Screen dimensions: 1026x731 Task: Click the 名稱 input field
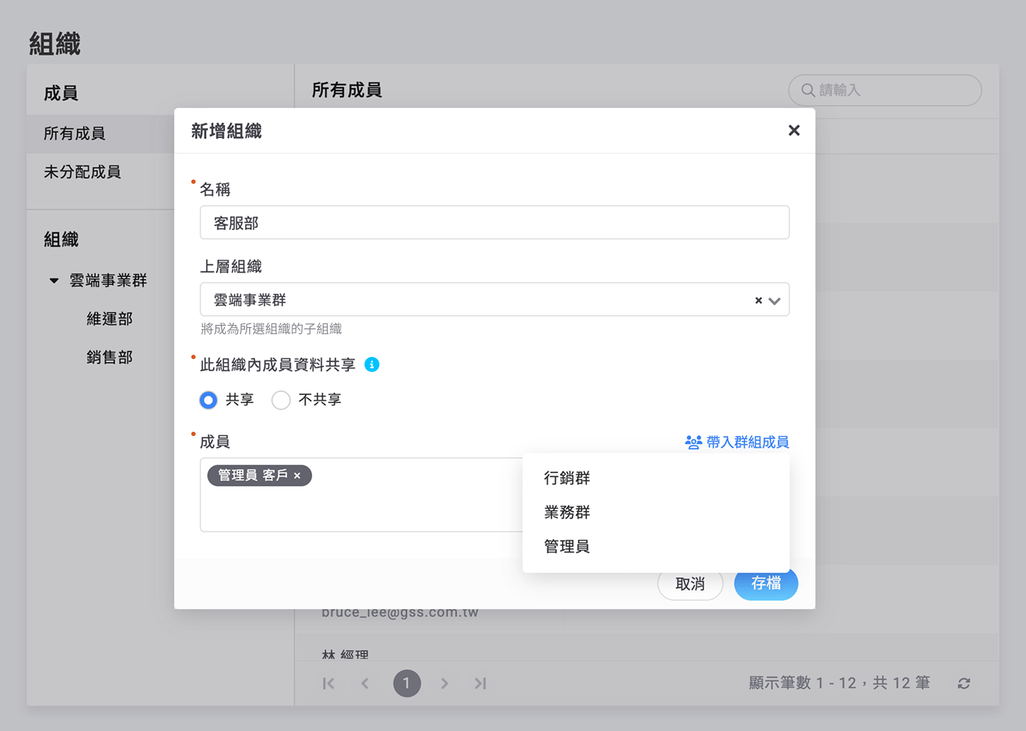click(x=494, y=223)
